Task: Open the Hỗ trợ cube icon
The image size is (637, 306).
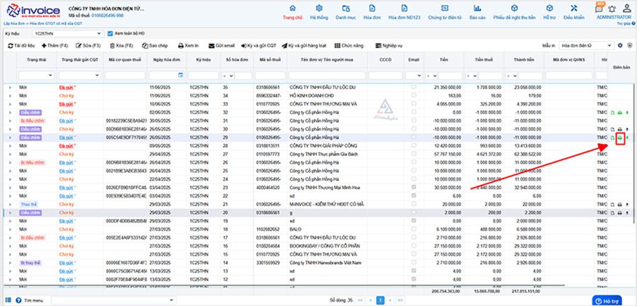Action: [x=549, y=8]
